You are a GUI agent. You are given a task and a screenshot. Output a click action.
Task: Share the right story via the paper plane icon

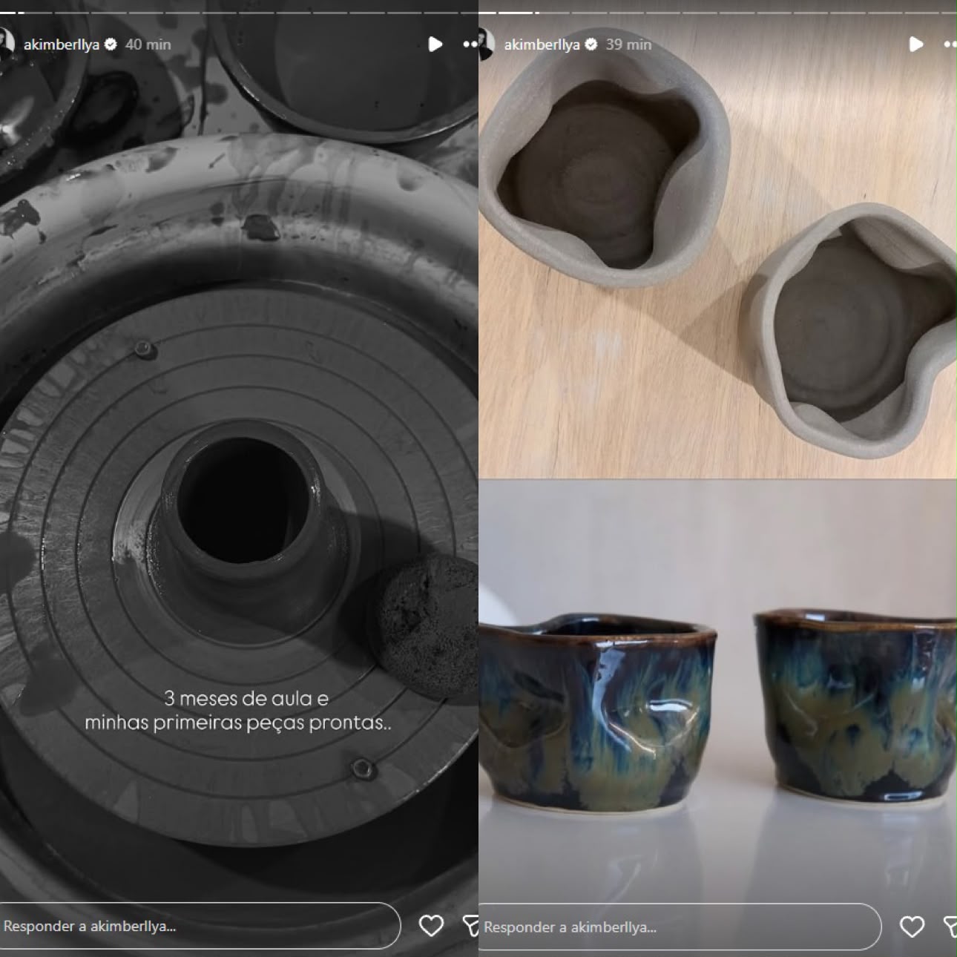(950, 927)
